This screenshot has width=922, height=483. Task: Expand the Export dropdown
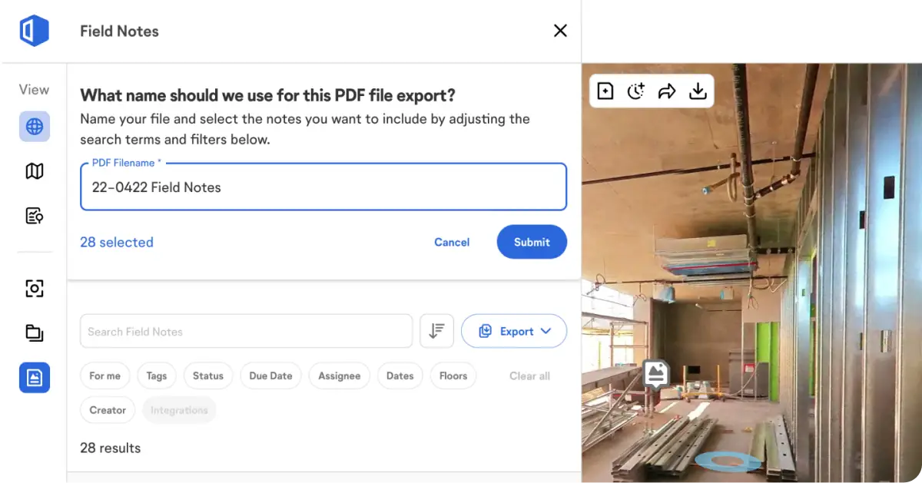click(x=514, y=331)
